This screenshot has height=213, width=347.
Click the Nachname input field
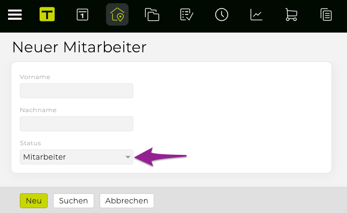pos(77,124)
